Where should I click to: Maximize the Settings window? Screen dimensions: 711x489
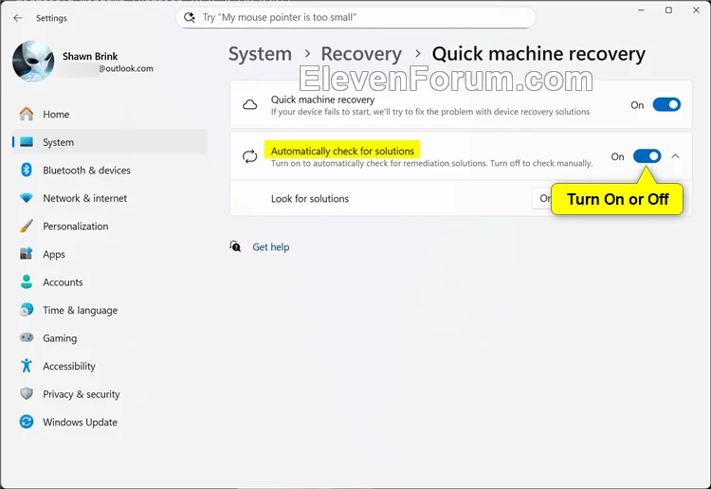(x=668, y=10)
